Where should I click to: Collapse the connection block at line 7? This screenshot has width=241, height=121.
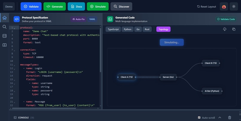pos(14,50)
